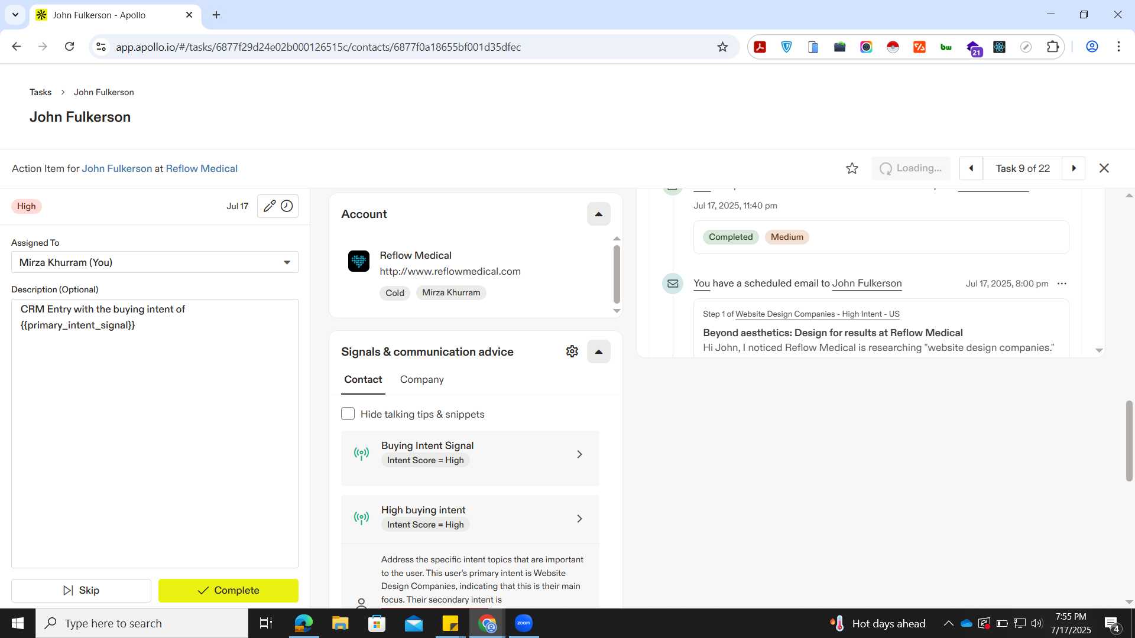Click the pencil edit icon beside Jul 17
Screen dimensions: 1135x638
coord(270,206)
